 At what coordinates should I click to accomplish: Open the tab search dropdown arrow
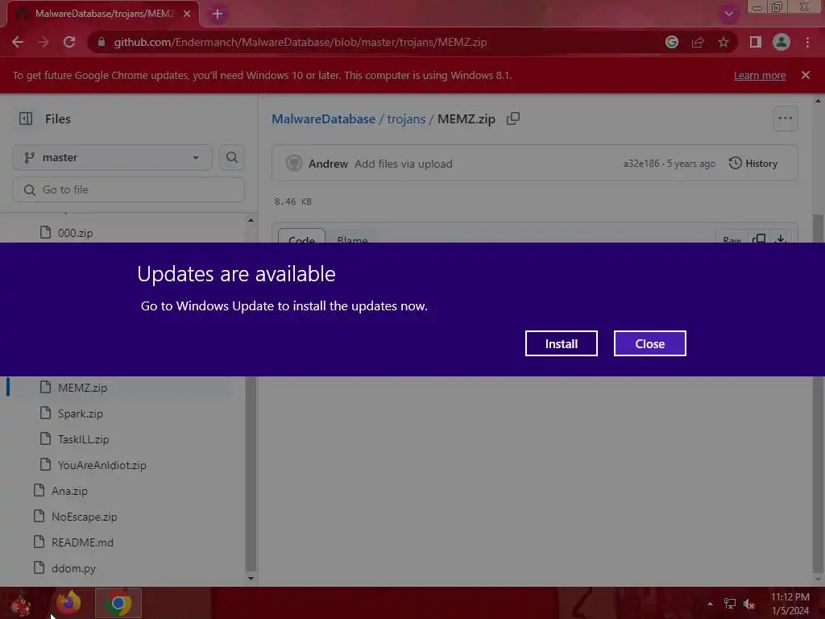click(728, 14)
